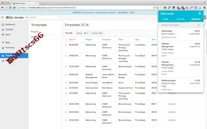The width and height of the screenshot is (207, 129).
Task: Select Timesheet in the left sidebar
Action: (14, 55)
